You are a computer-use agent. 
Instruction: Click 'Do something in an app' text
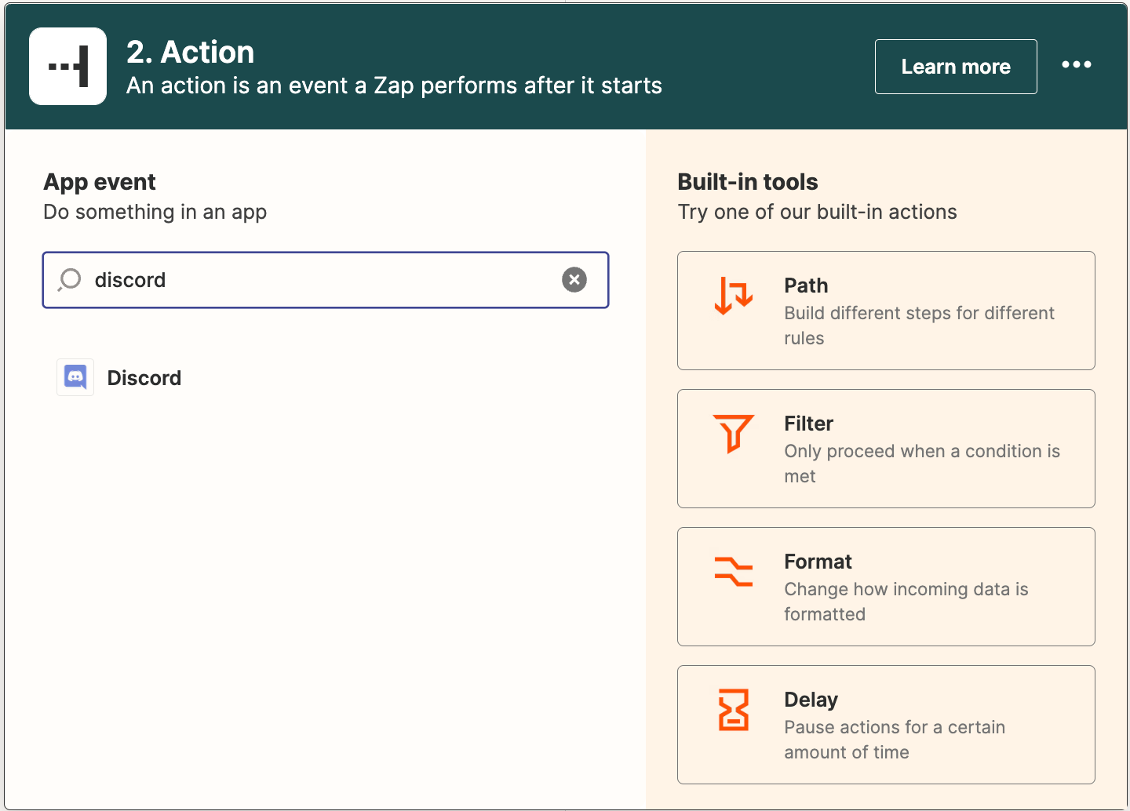click(x=155, y=212)
